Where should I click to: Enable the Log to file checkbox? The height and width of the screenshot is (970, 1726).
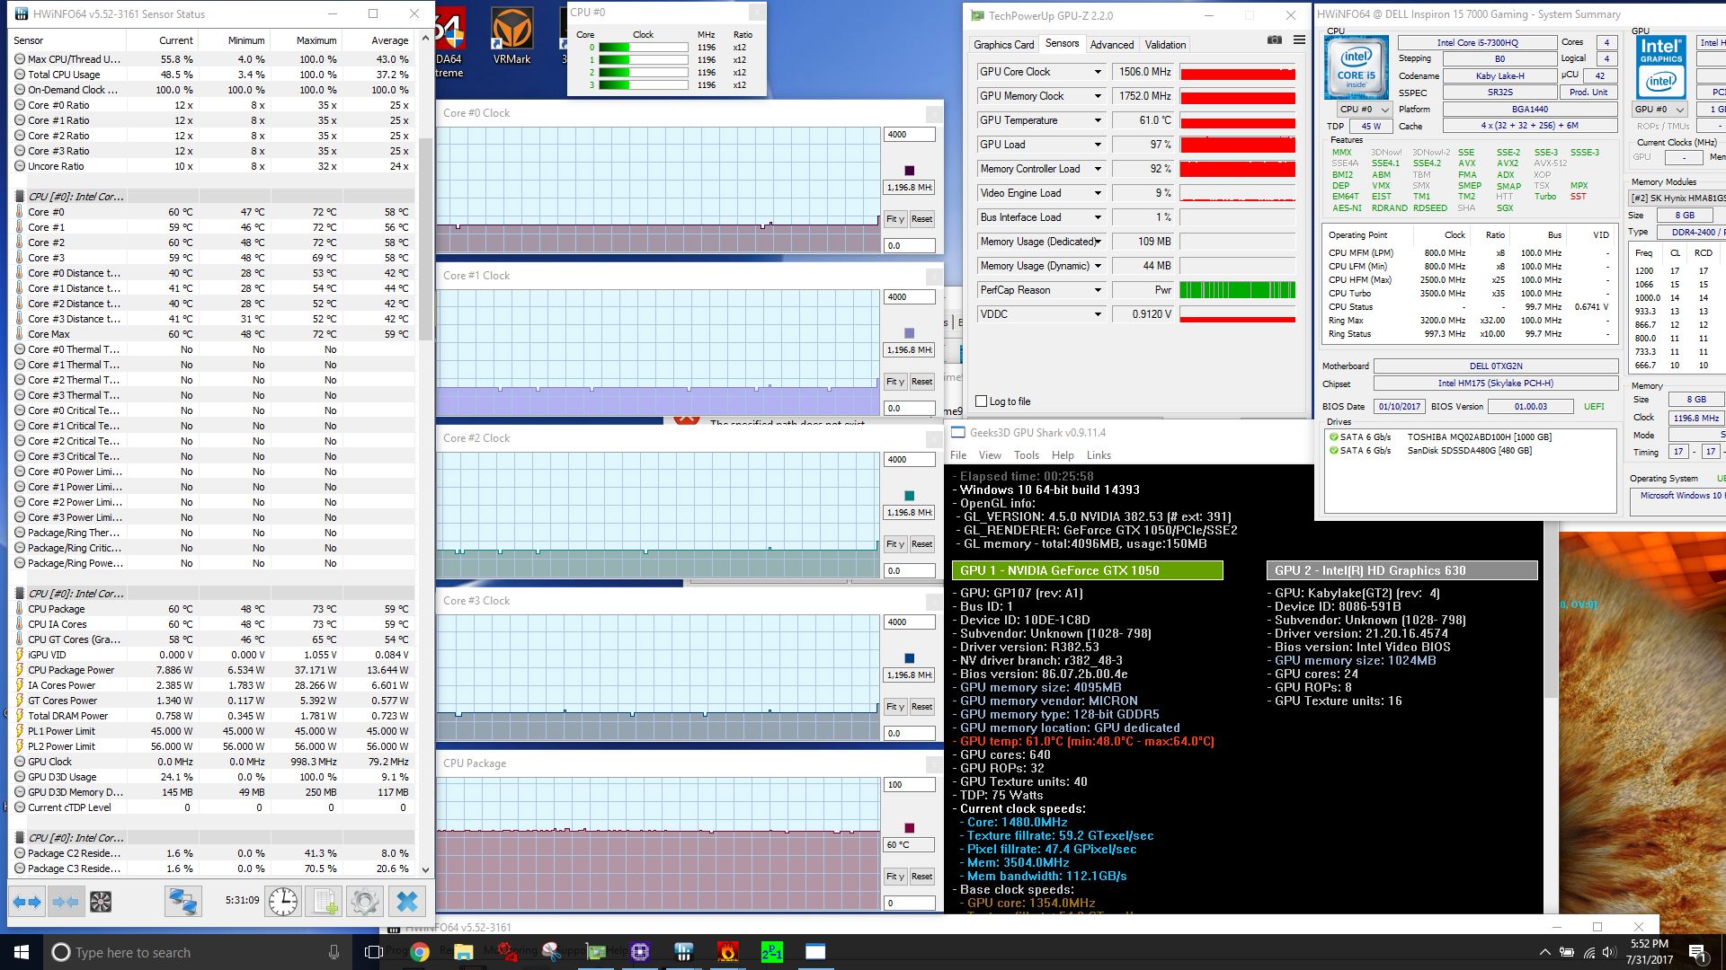[982, 401]
